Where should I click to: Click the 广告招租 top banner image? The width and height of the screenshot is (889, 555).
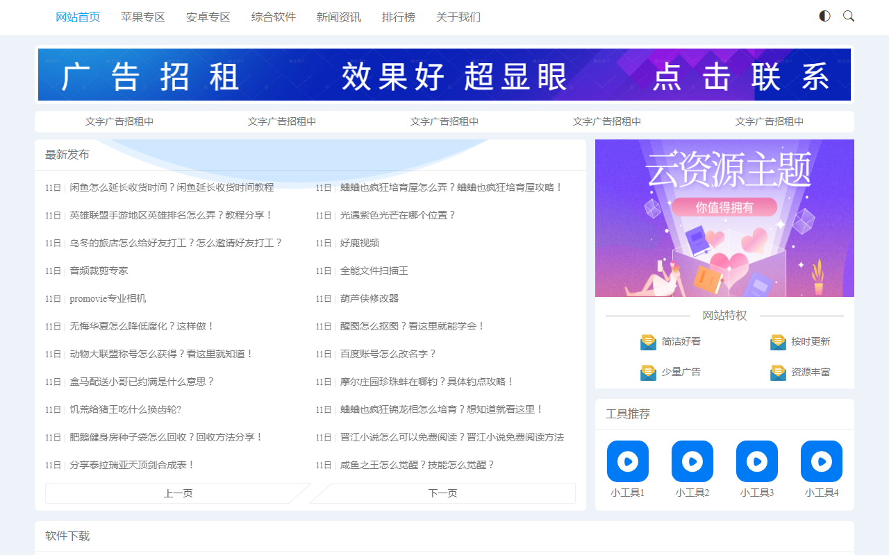coord(444,75)
